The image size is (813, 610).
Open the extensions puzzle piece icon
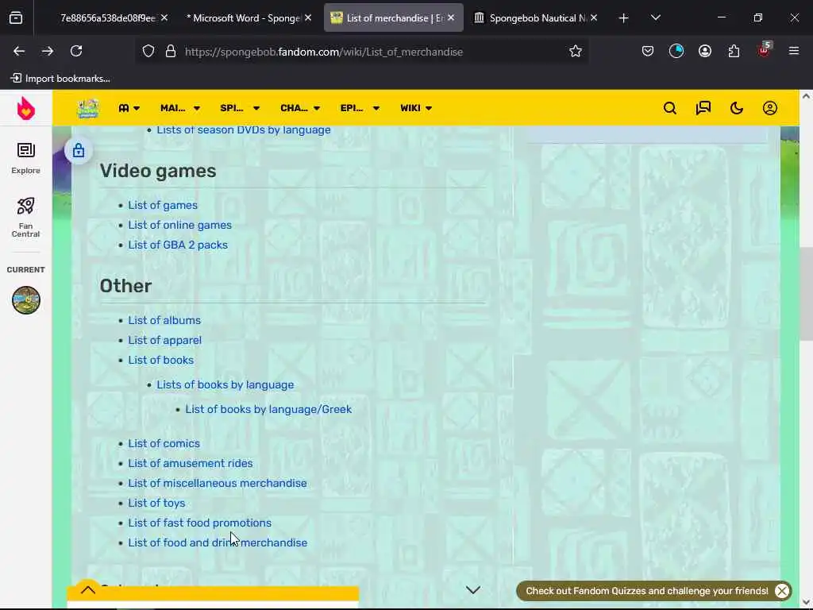pos(734,51)
